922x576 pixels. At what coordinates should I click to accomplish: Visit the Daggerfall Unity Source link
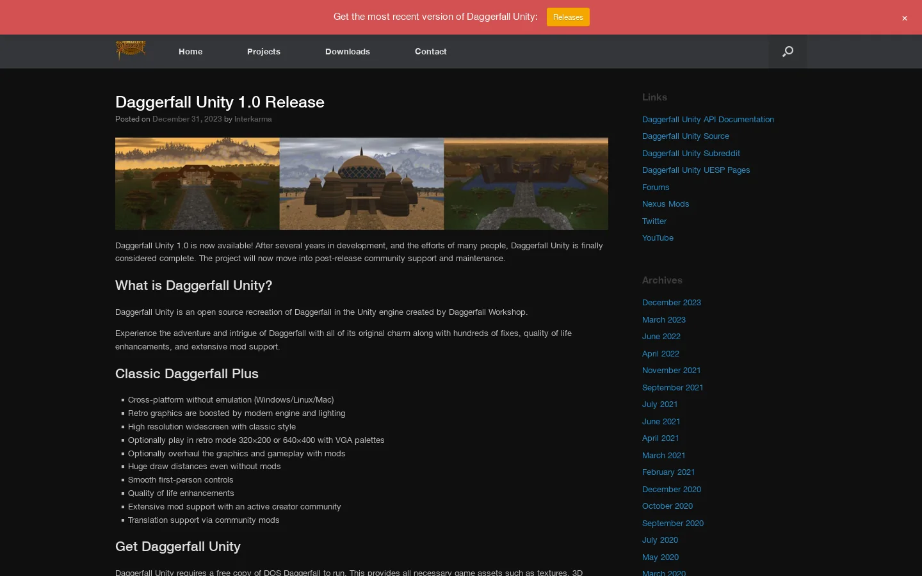point(686,136)
